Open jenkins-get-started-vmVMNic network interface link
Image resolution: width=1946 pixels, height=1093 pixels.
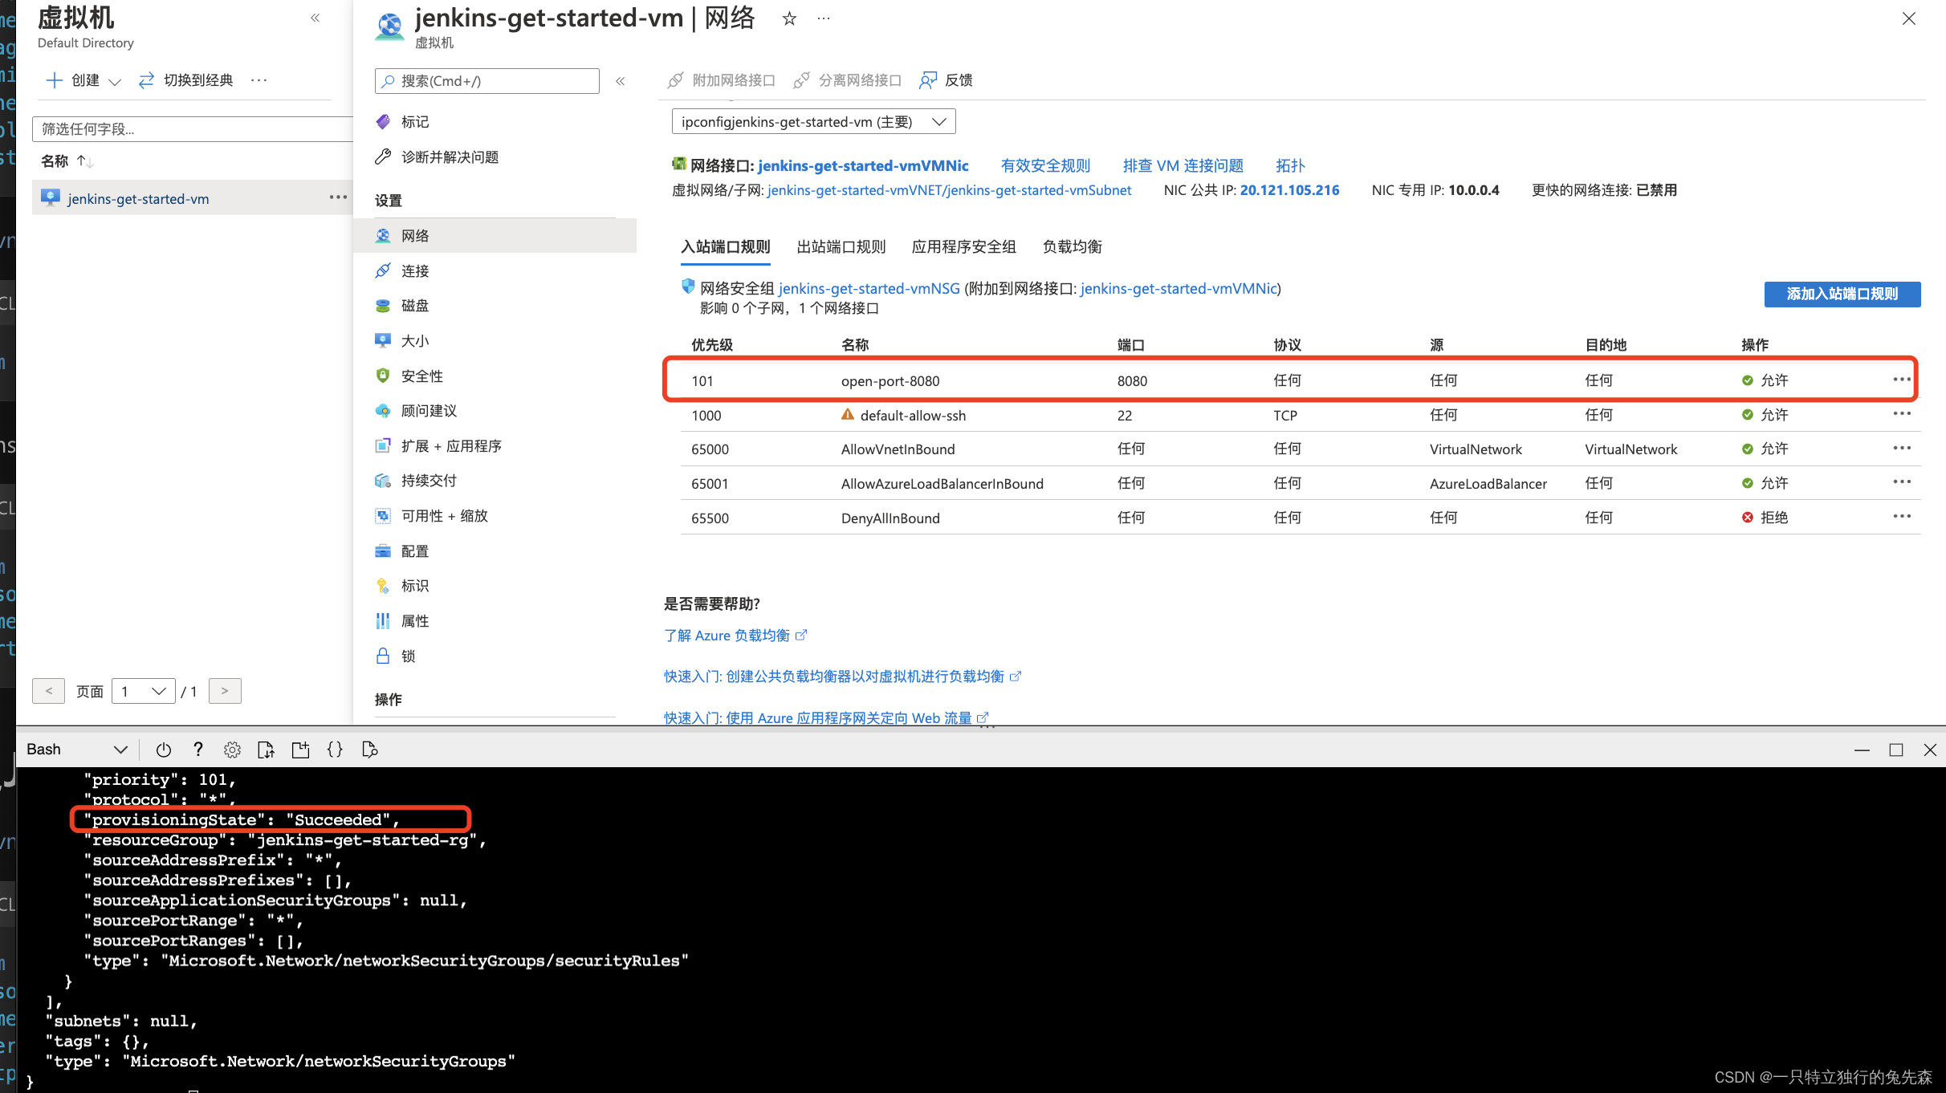click(863, 166)
